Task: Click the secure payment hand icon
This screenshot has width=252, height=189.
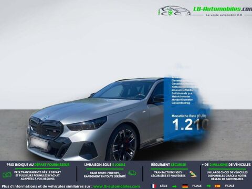Action: click(x=193, y=174)
